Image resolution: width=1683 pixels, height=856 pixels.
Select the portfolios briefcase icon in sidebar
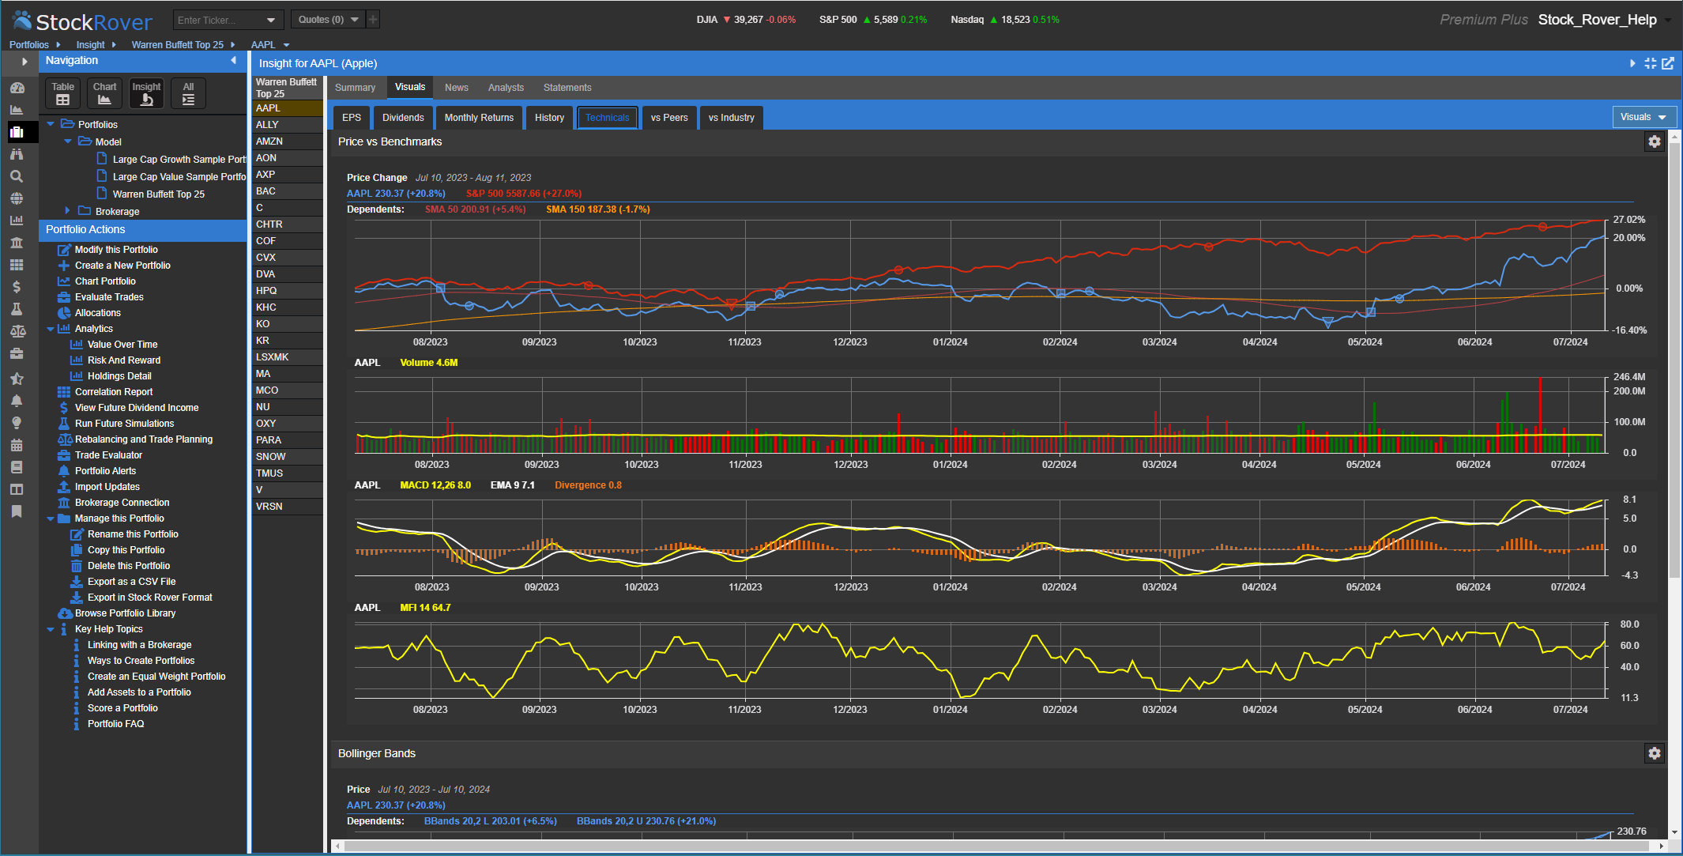(x=17, y=132)
